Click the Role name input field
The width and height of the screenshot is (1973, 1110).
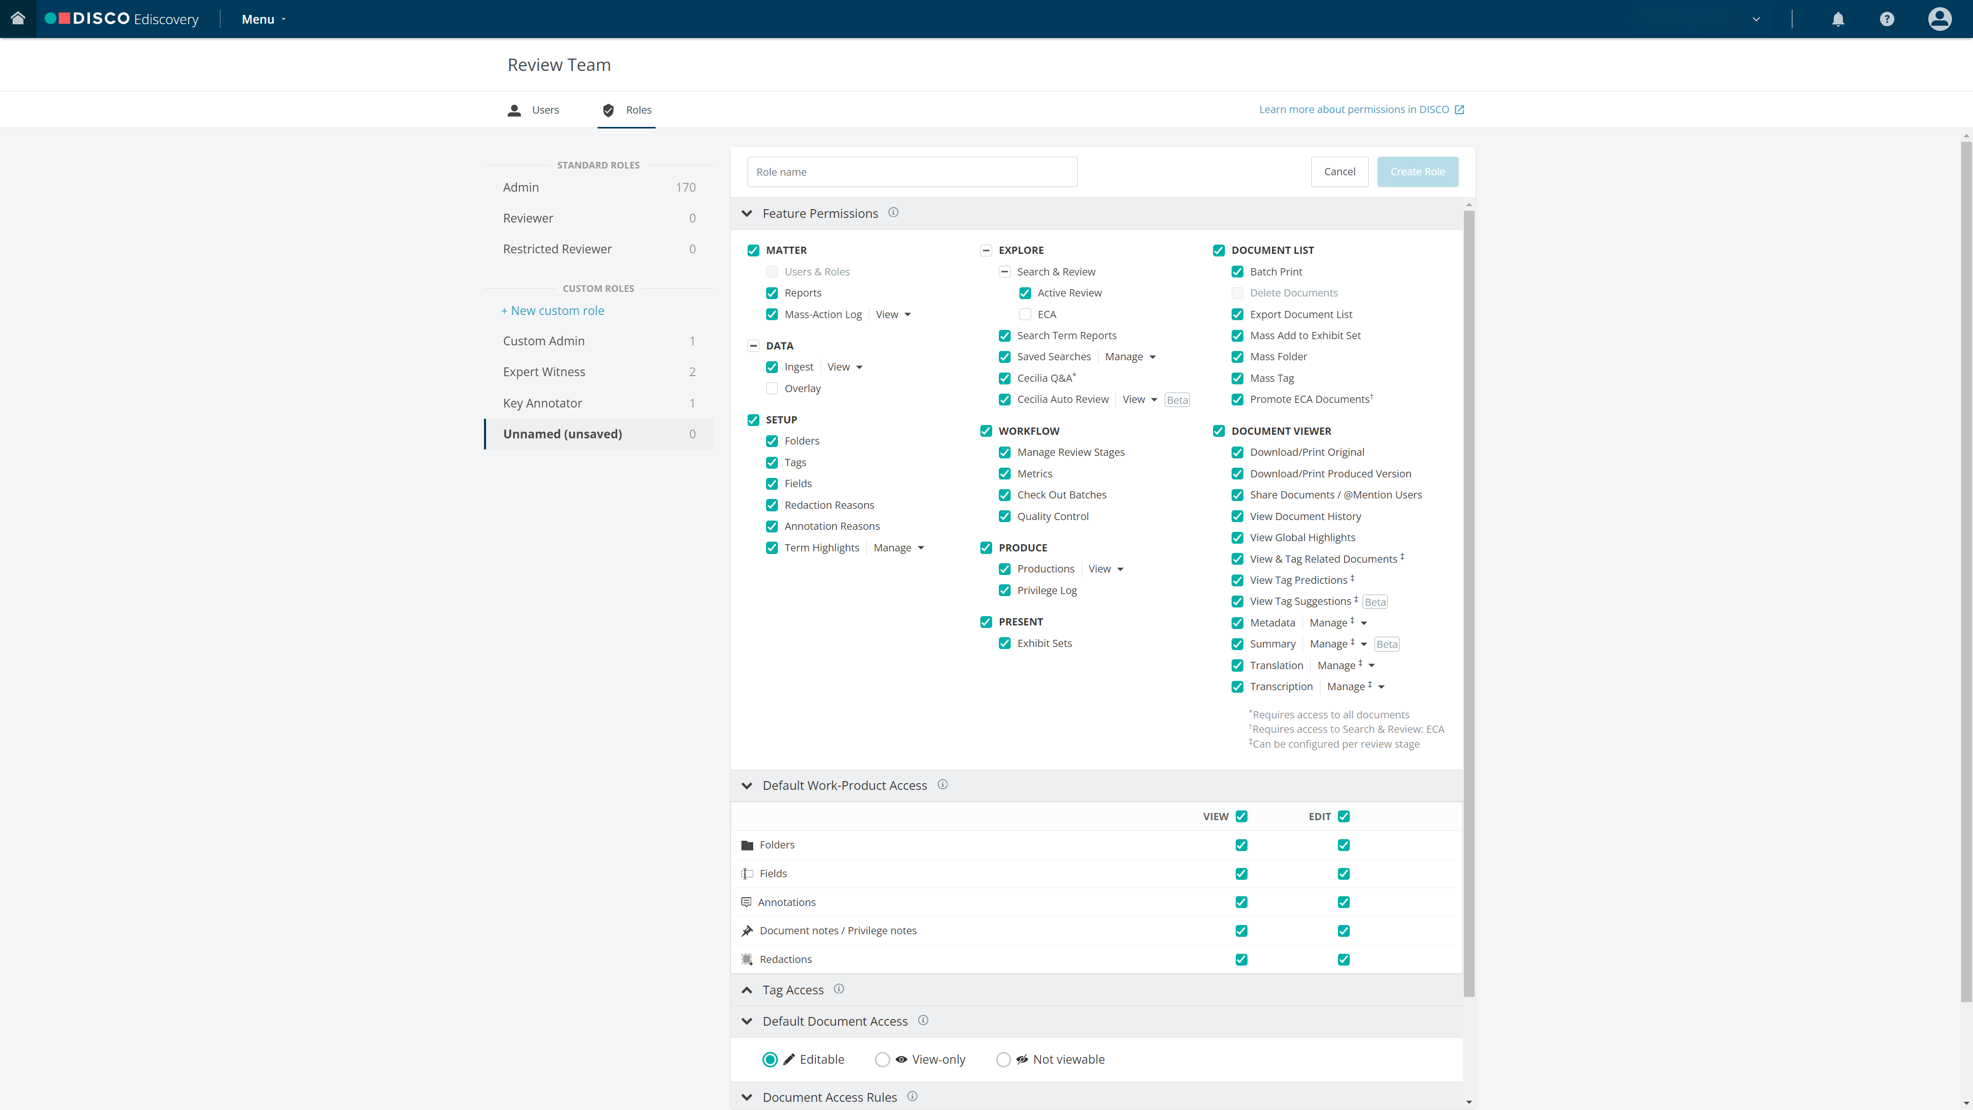(x=911, y=172)
